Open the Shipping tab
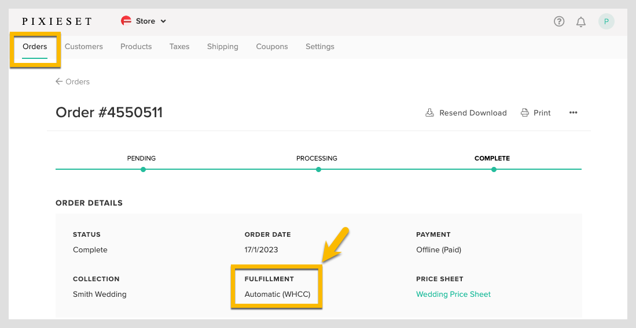 coord(223,46)
